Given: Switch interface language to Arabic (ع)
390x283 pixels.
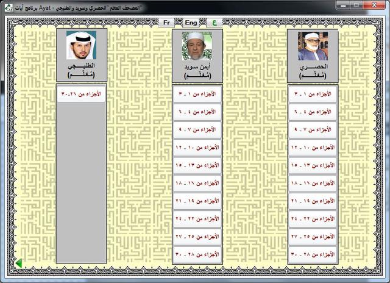Looking at the screenshot, I should (214, 23).
